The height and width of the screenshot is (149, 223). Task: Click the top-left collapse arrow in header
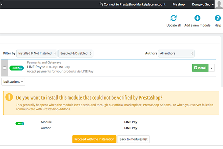(x=2, y=4)
